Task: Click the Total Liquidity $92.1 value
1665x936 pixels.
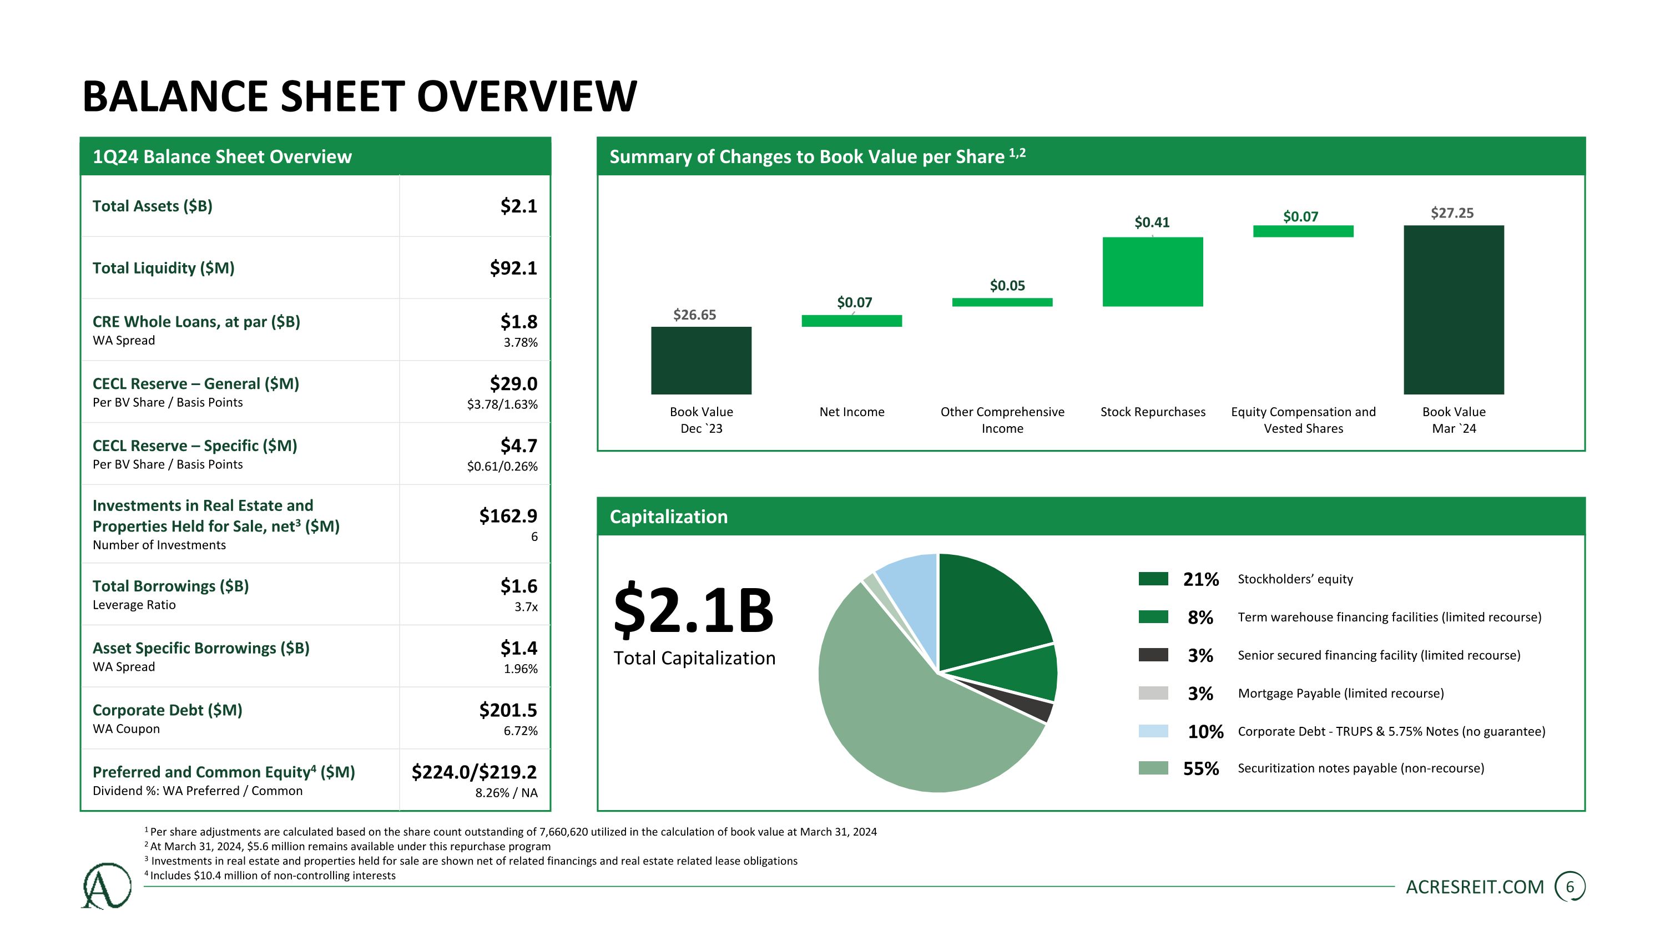Action: (513, 268)
